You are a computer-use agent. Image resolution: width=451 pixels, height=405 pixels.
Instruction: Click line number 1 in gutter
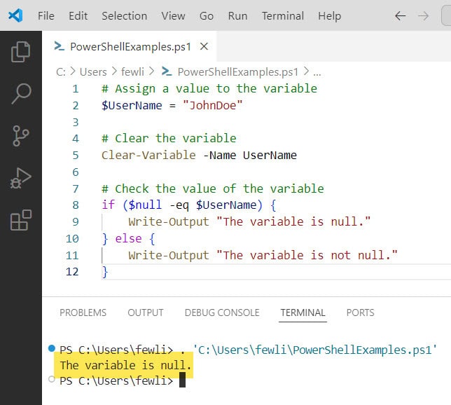pos(76,89)
